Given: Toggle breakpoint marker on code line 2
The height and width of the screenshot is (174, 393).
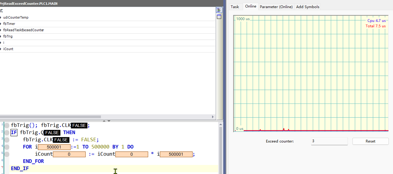Looking at the screenshot, I should (7, 133).
